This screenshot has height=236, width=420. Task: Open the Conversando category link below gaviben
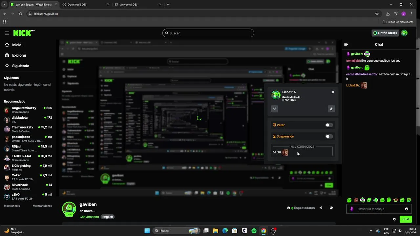pos(89,217)
